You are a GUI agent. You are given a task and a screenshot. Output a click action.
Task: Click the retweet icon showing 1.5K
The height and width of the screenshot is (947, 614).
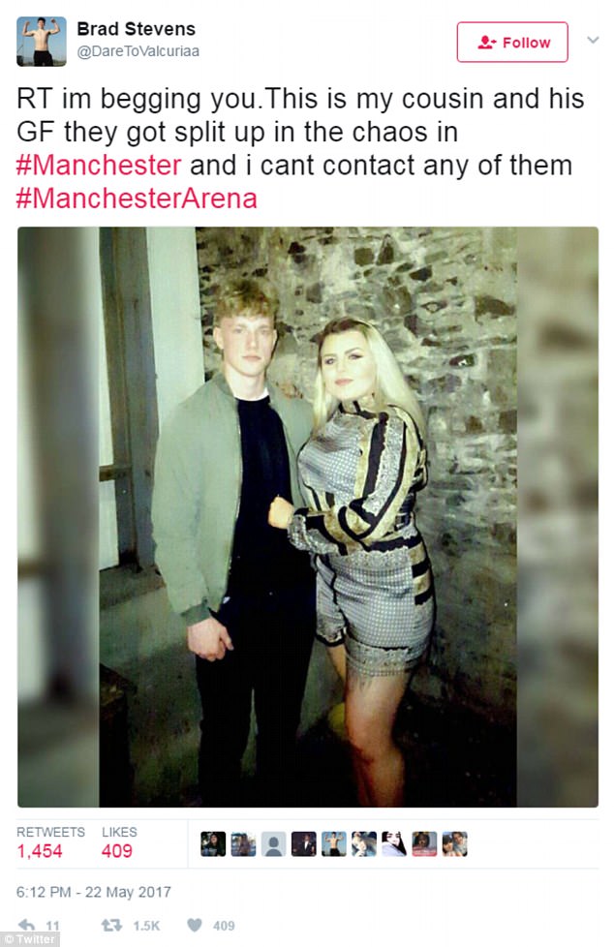click(111, 926)
